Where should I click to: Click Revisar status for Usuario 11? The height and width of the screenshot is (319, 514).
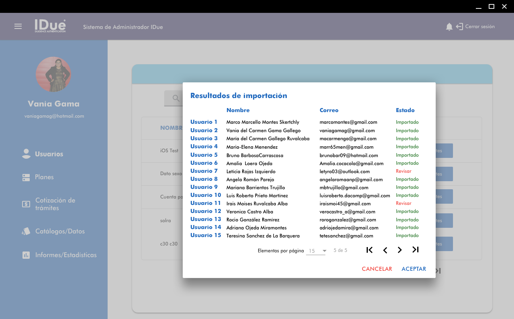tap(404, 203)
